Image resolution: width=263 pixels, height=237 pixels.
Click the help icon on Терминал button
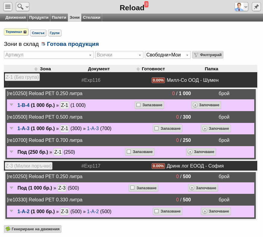click(x=25, y=32)
